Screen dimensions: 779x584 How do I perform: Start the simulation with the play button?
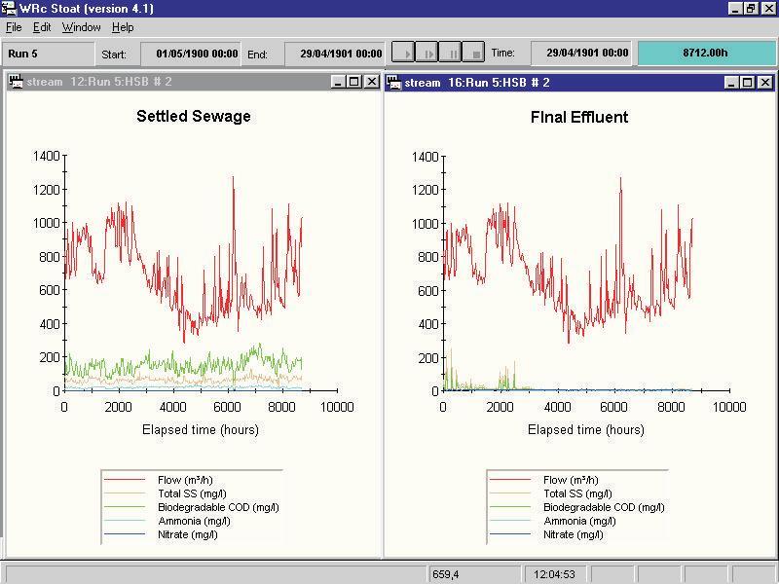click(403, 53)
